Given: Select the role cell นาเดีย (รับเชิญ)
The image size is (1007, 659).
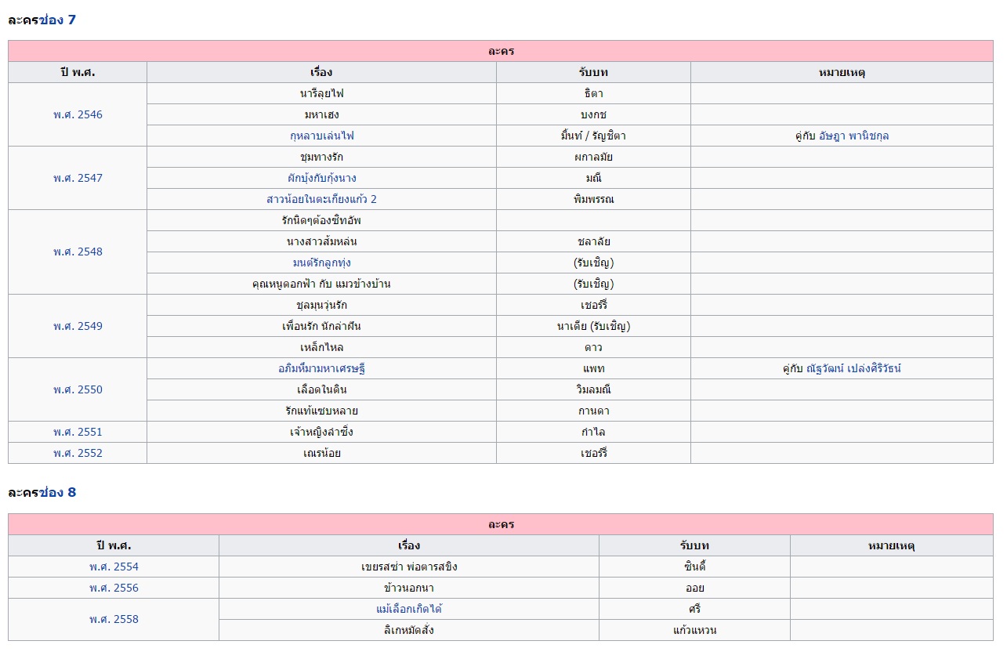Looking at the screenshot, I should [593, 326].
